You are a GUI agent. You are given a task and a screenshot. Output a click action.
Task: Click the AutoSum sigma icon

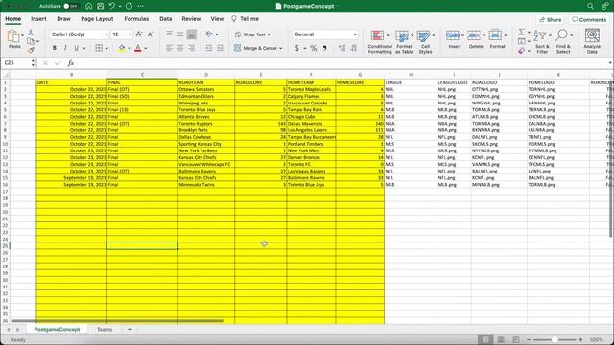point(521,32)
